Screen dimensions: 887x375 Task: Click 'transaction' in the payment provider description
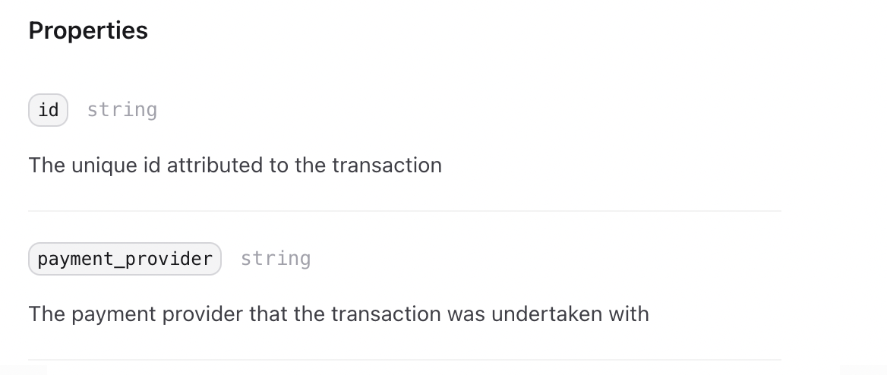pyautogui.click(x=386, y=314)
